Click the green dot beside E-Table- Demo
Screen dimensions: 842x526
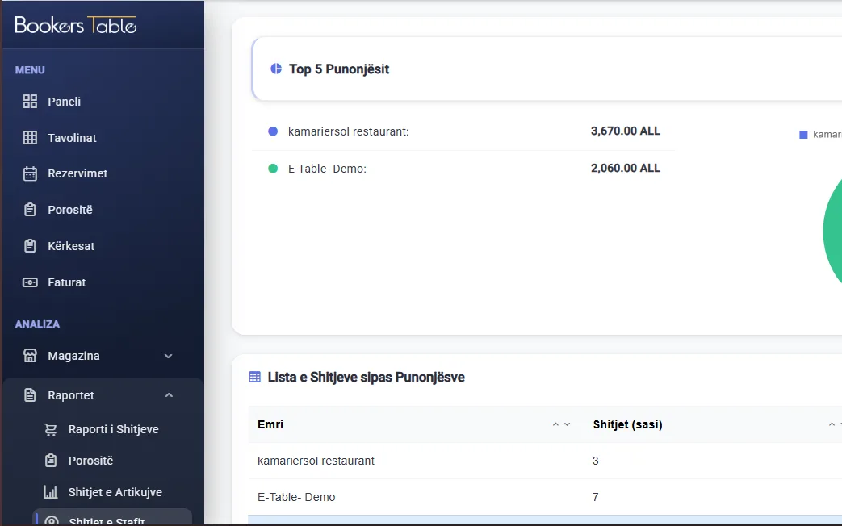tap(273, 169)
